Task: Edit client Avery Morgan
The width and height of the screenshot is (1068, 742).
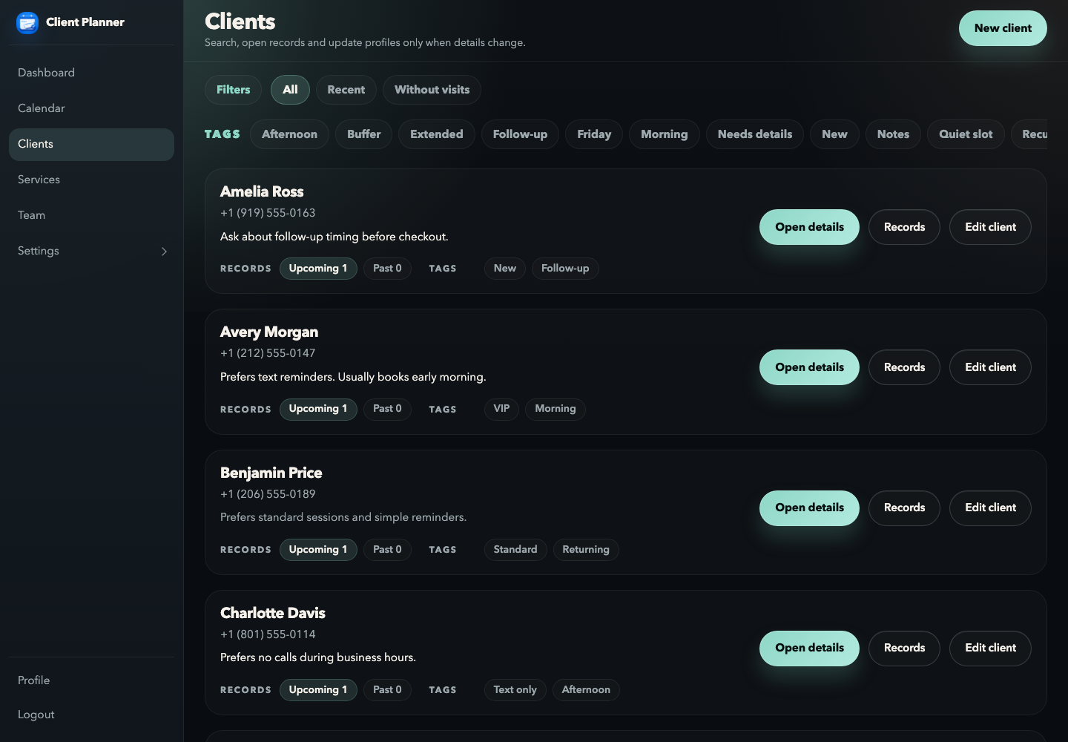Action: point(990,367)
